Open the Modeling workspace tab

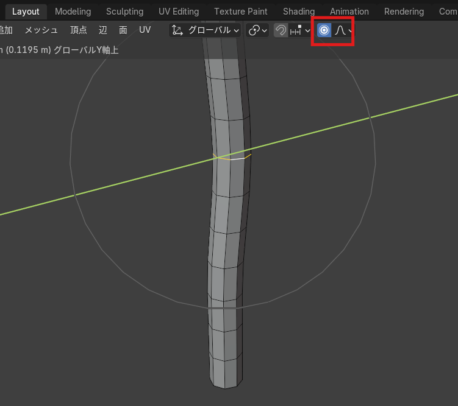[73, 12]
